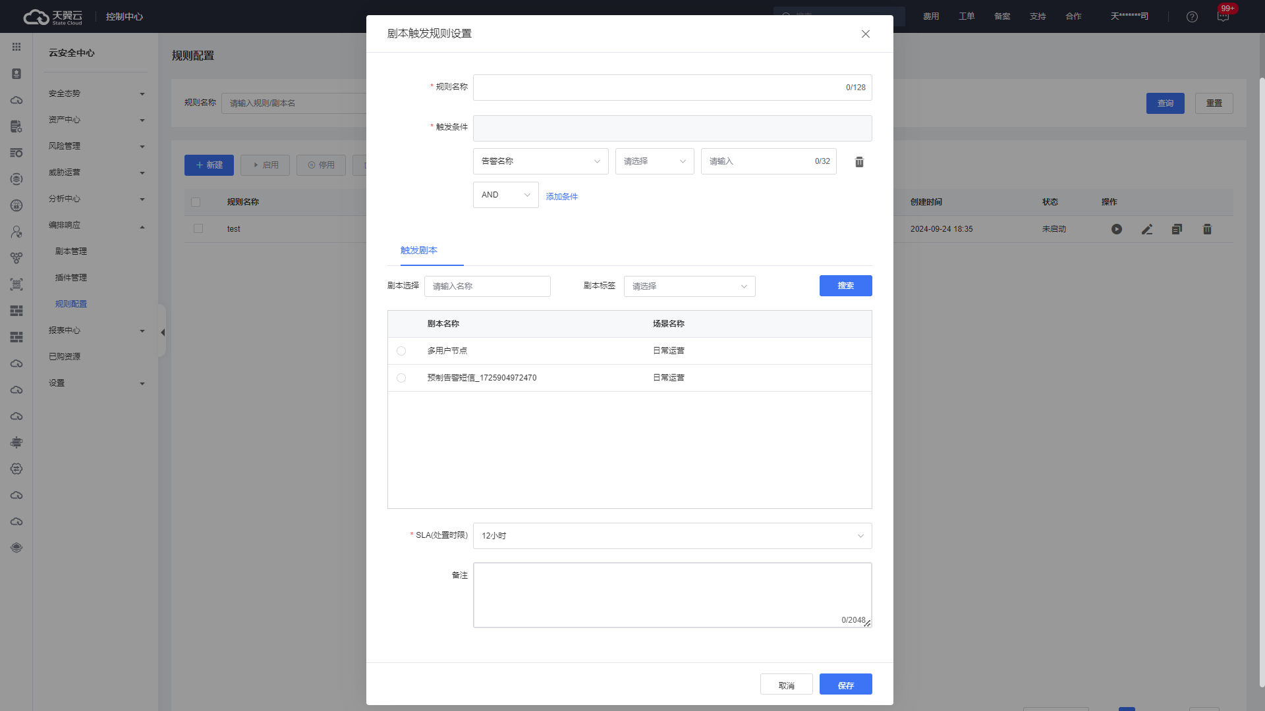
Task: Delete the test rule with trash icon
Action: click(1207, 229)
